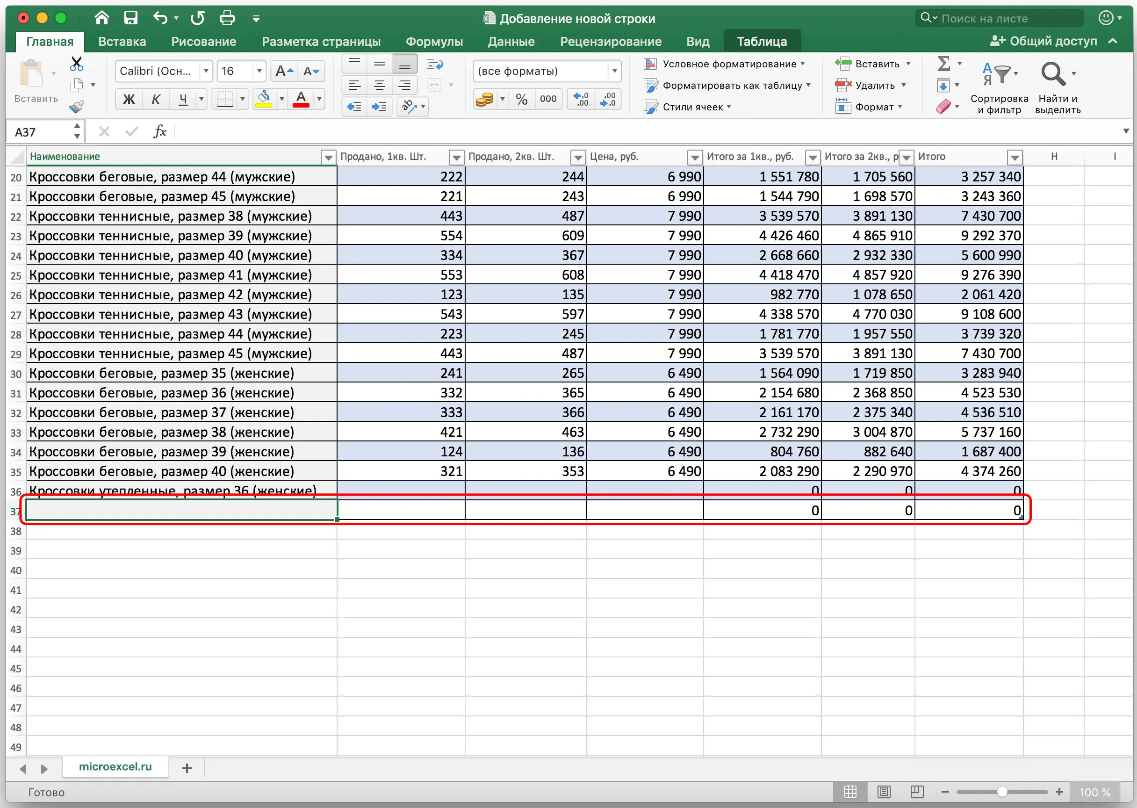Screen dimensions: 1137x808
Task: Decrease decimal places
Action: coord(607,99)
